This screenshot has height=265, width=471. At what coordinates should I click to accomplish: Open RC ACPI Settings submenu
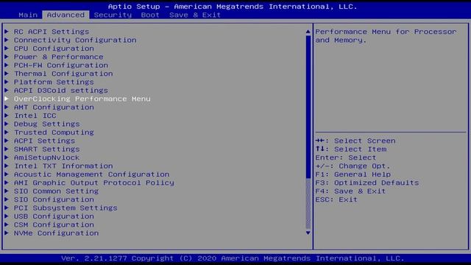(x=52, y=32)
